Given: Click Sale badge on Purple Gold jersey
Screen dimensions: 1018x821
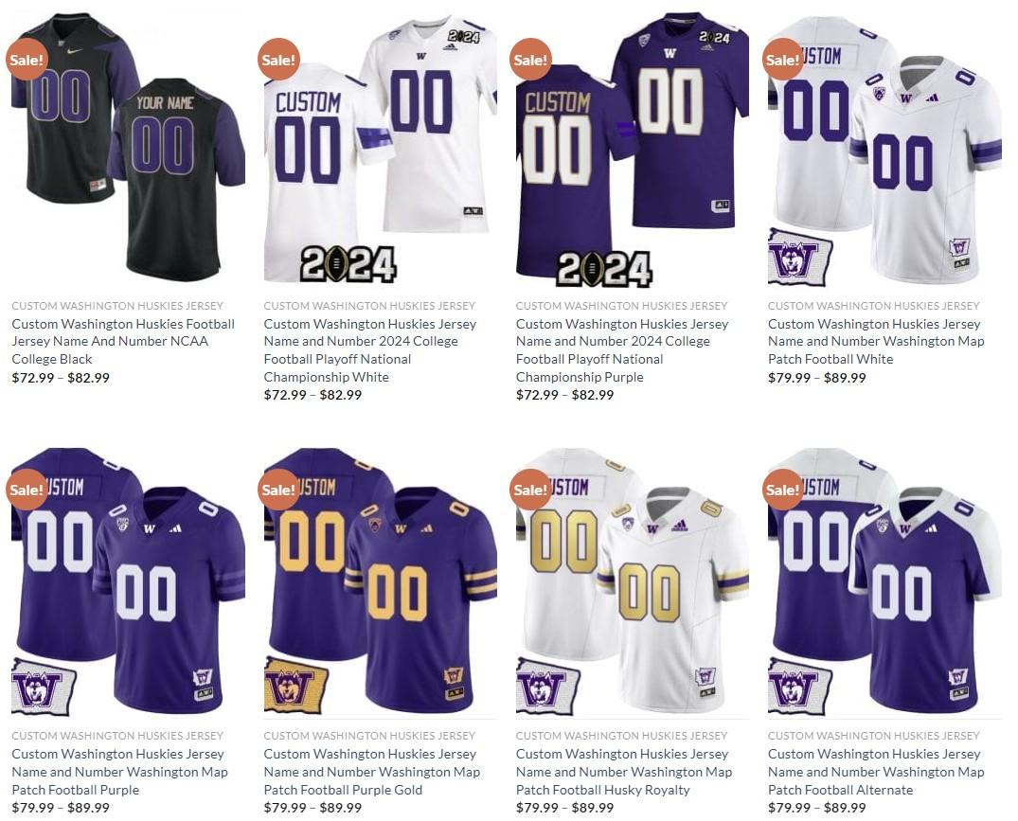Looking at the screenshot, I should tap(278, 490).
